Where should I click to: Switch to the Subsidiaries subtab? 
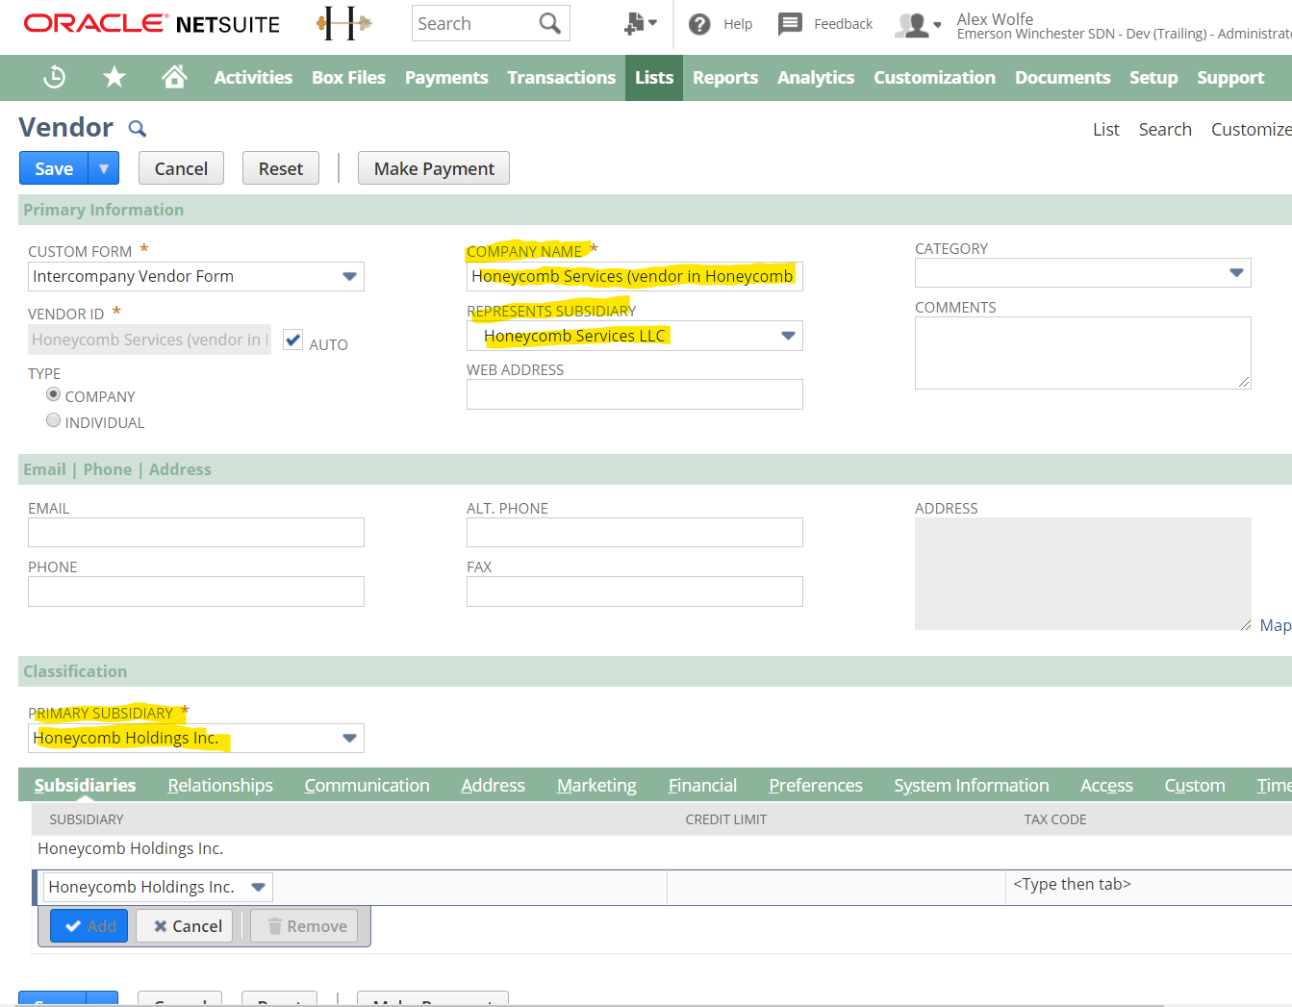pos(85,786)
